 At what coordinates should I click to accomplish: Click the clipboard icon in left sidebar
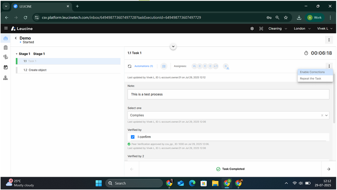pyautogui.click(x=5, y=48)
